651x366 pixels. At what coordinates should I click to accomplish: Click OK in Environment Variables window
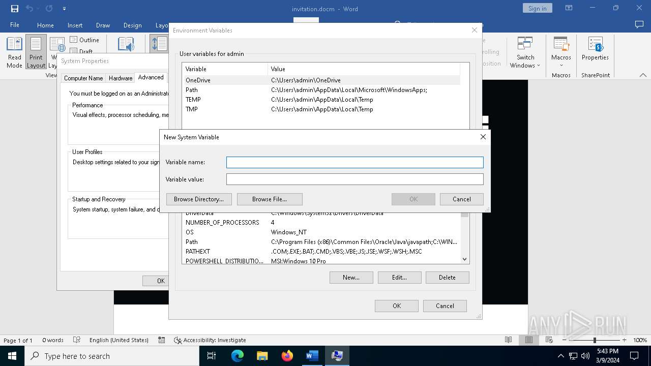[x=397, y=306]
